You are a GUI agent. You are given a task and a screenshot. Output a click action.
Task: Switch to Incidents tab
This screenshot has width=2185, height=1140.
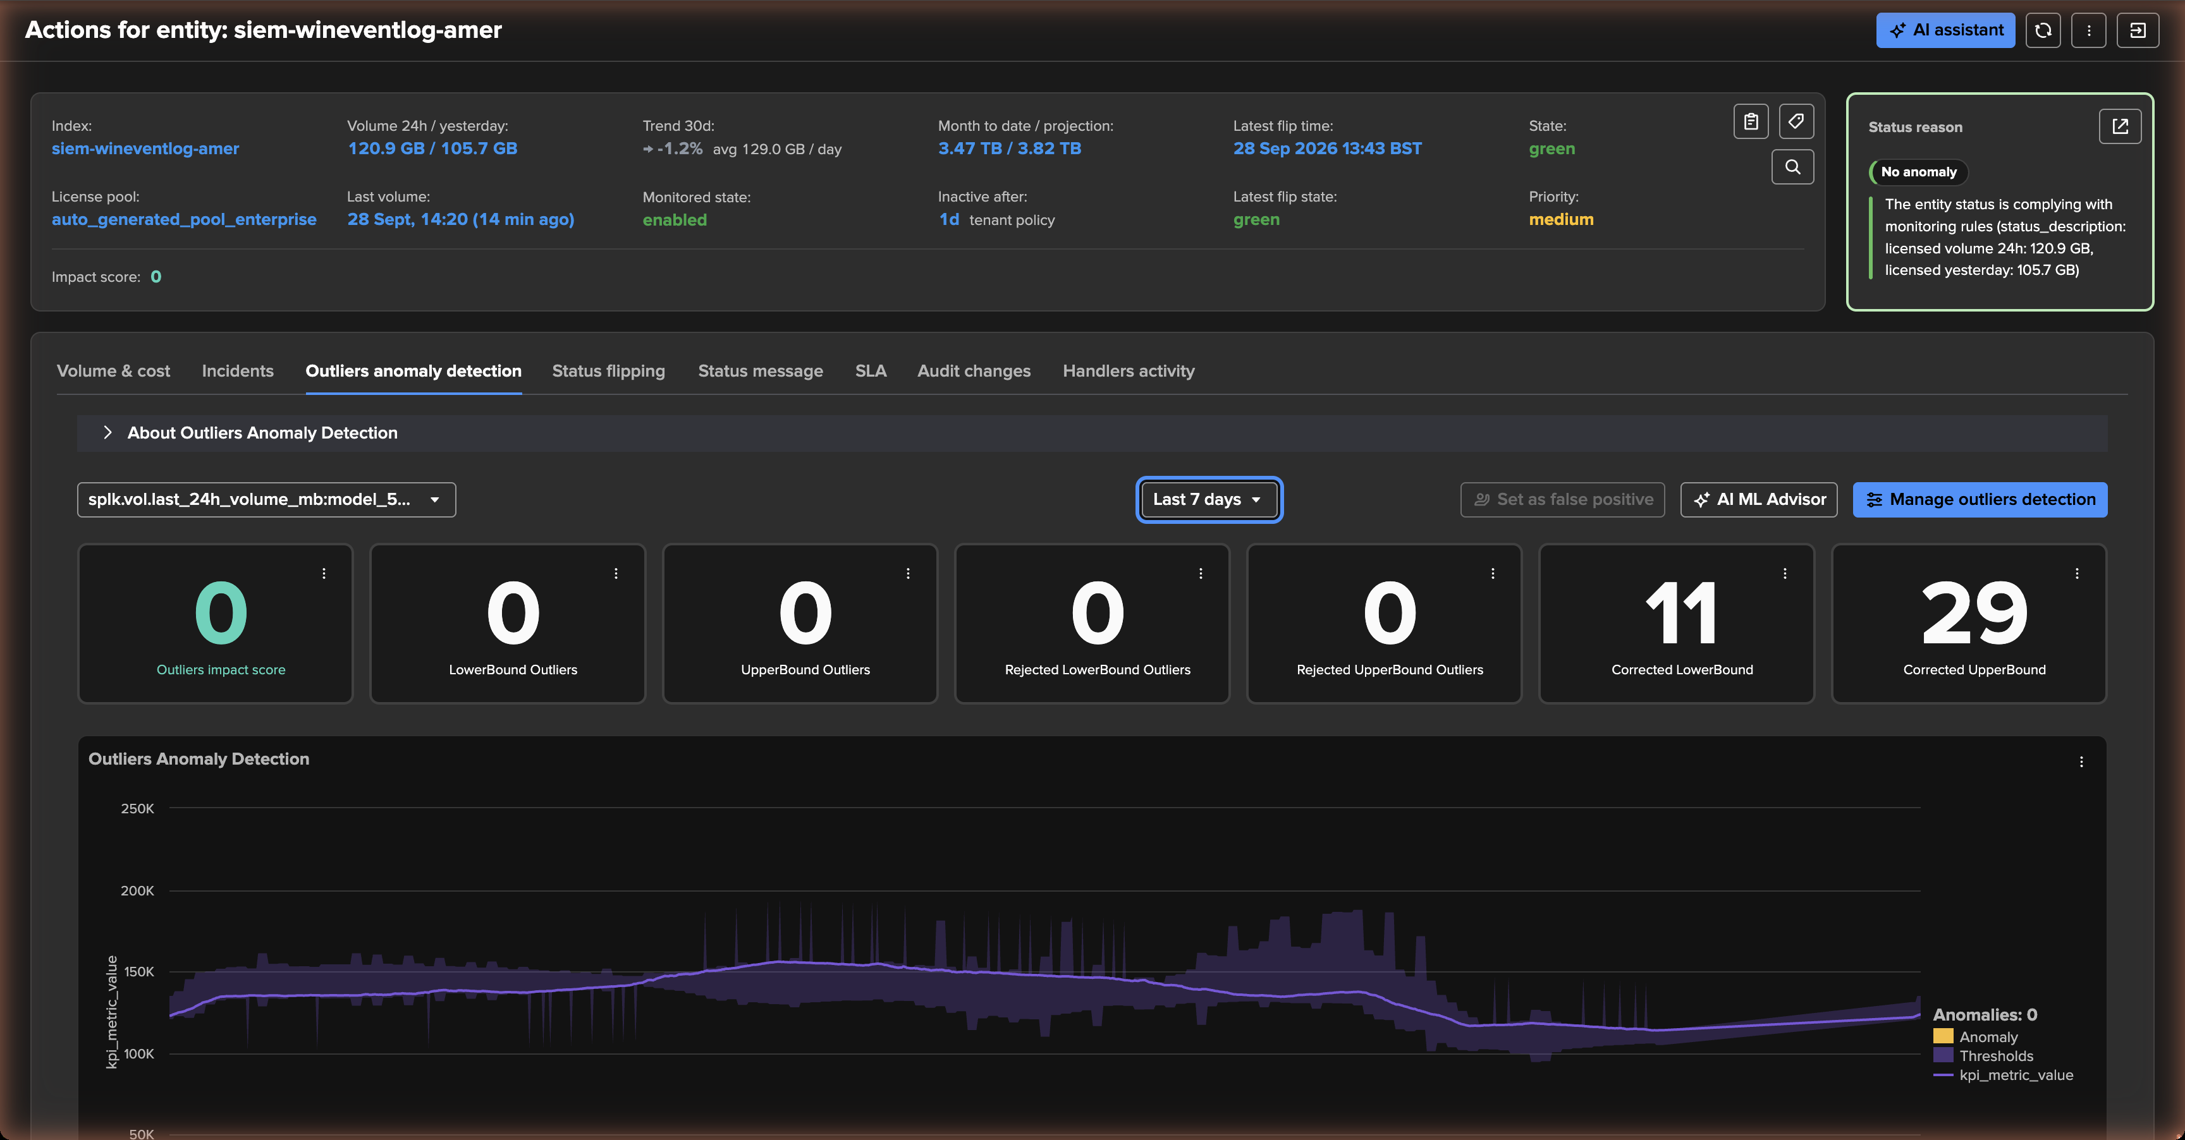pyautogui.click(x=238, y=371)
